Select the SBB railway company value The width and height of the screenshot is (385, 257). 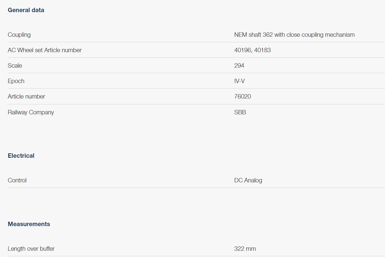(240, 113)
